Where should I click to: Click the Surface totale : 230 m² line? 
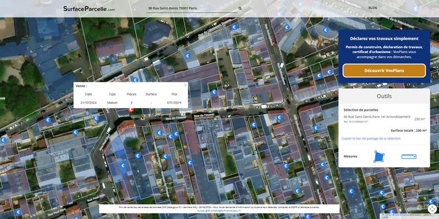coord(409,131)
